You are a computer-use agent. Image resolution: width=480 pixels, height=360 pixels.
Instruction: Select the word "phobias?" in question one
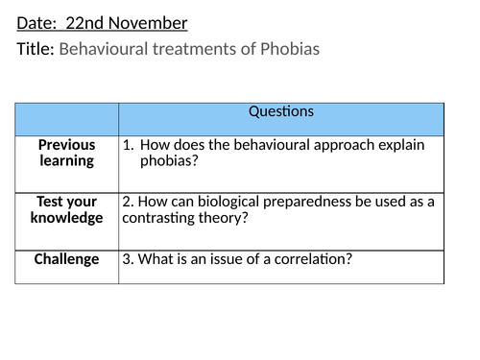pos(169,160)
